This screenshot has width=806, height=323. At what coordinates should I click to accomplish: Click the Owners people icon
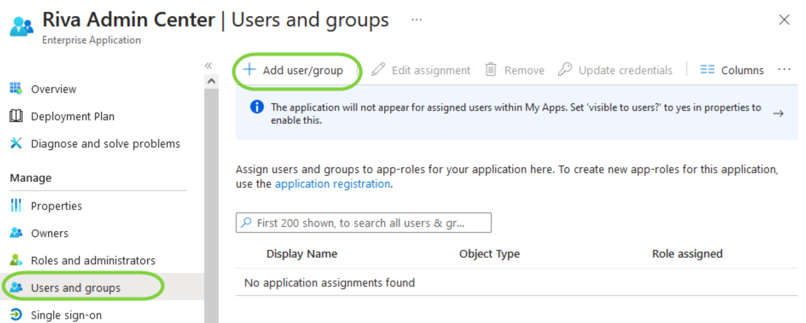(x=16, y=233)
